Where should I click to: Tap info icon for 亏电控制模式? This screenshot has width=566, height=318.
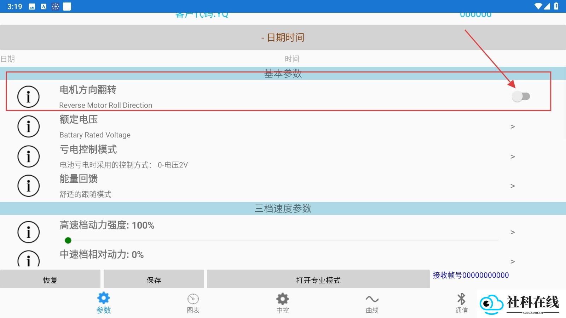tap(28, 156)
